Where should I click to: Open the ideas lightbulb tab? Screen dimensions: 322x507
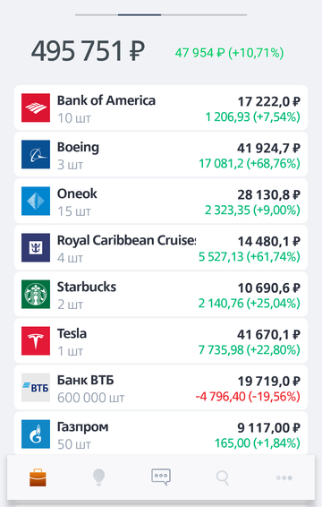click(x=98, y=477)
